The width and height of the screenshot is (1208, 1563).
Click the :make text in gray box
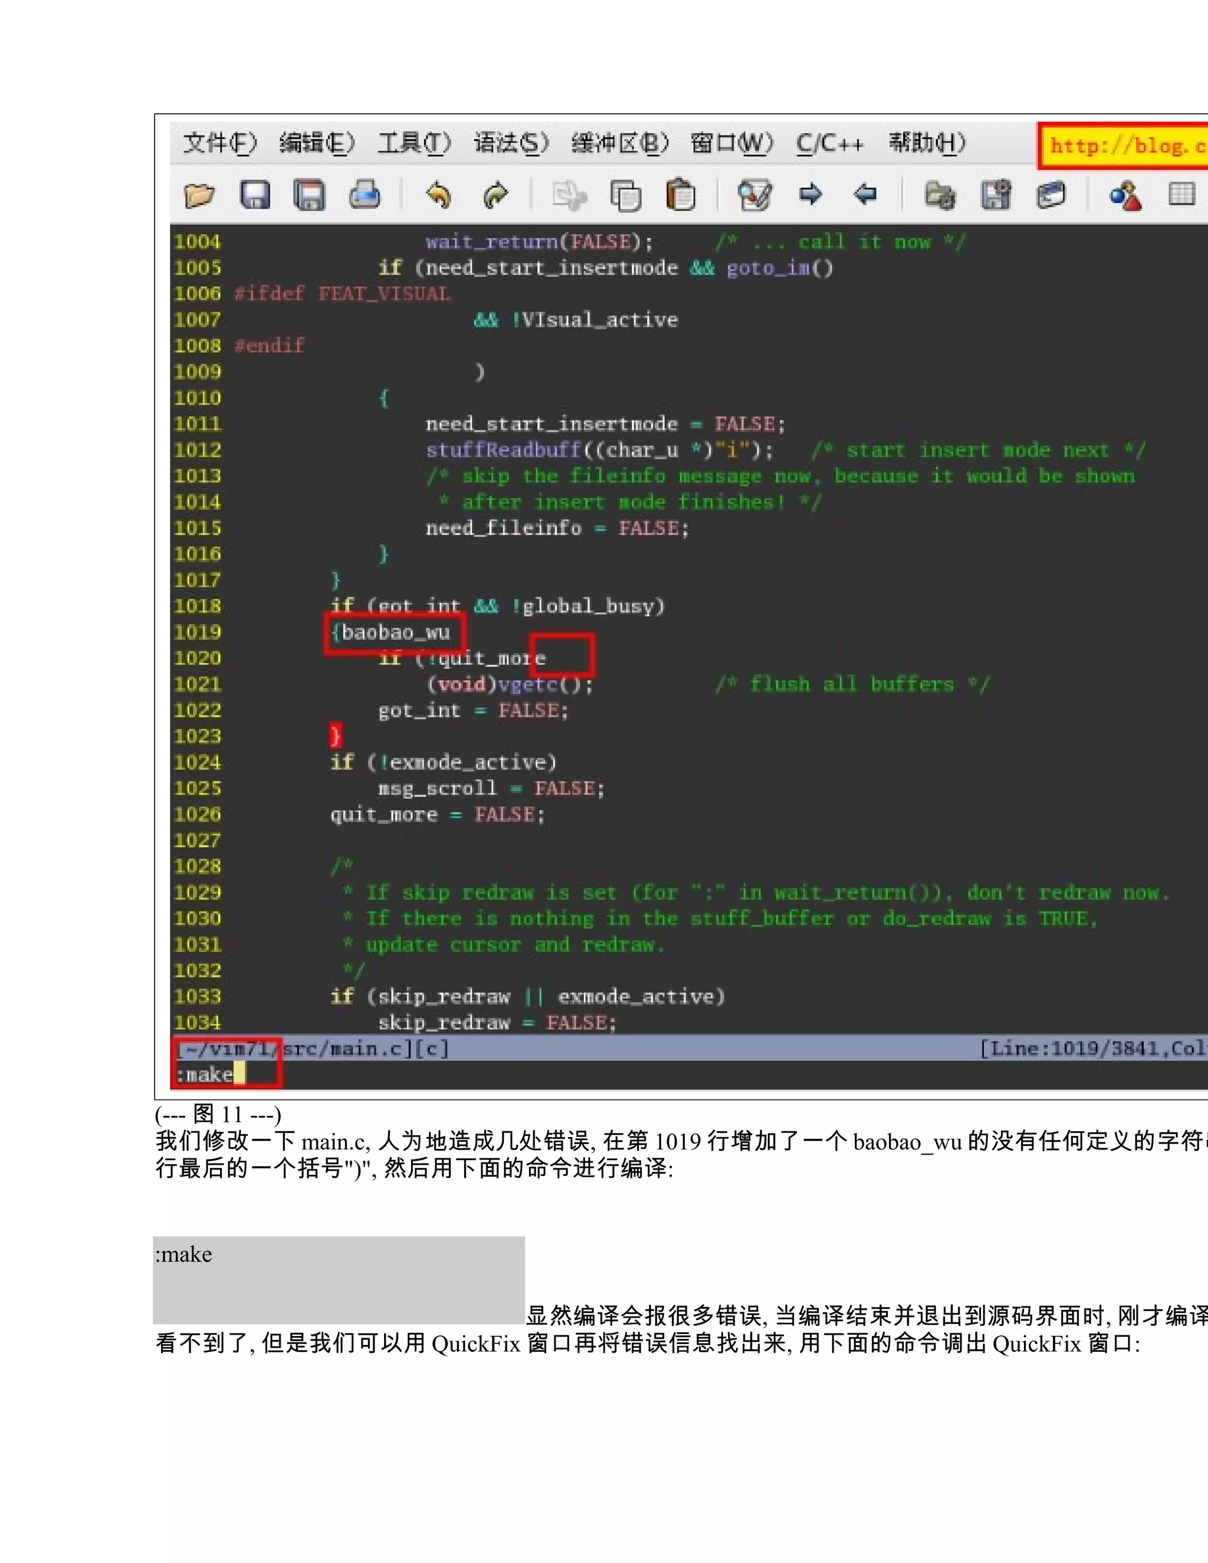point(184,1255)
